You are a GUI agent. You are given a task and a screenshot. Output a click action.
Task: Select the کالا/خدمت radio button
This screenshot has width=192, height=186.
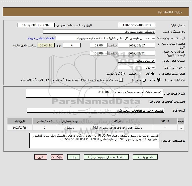tap(123, 74)
